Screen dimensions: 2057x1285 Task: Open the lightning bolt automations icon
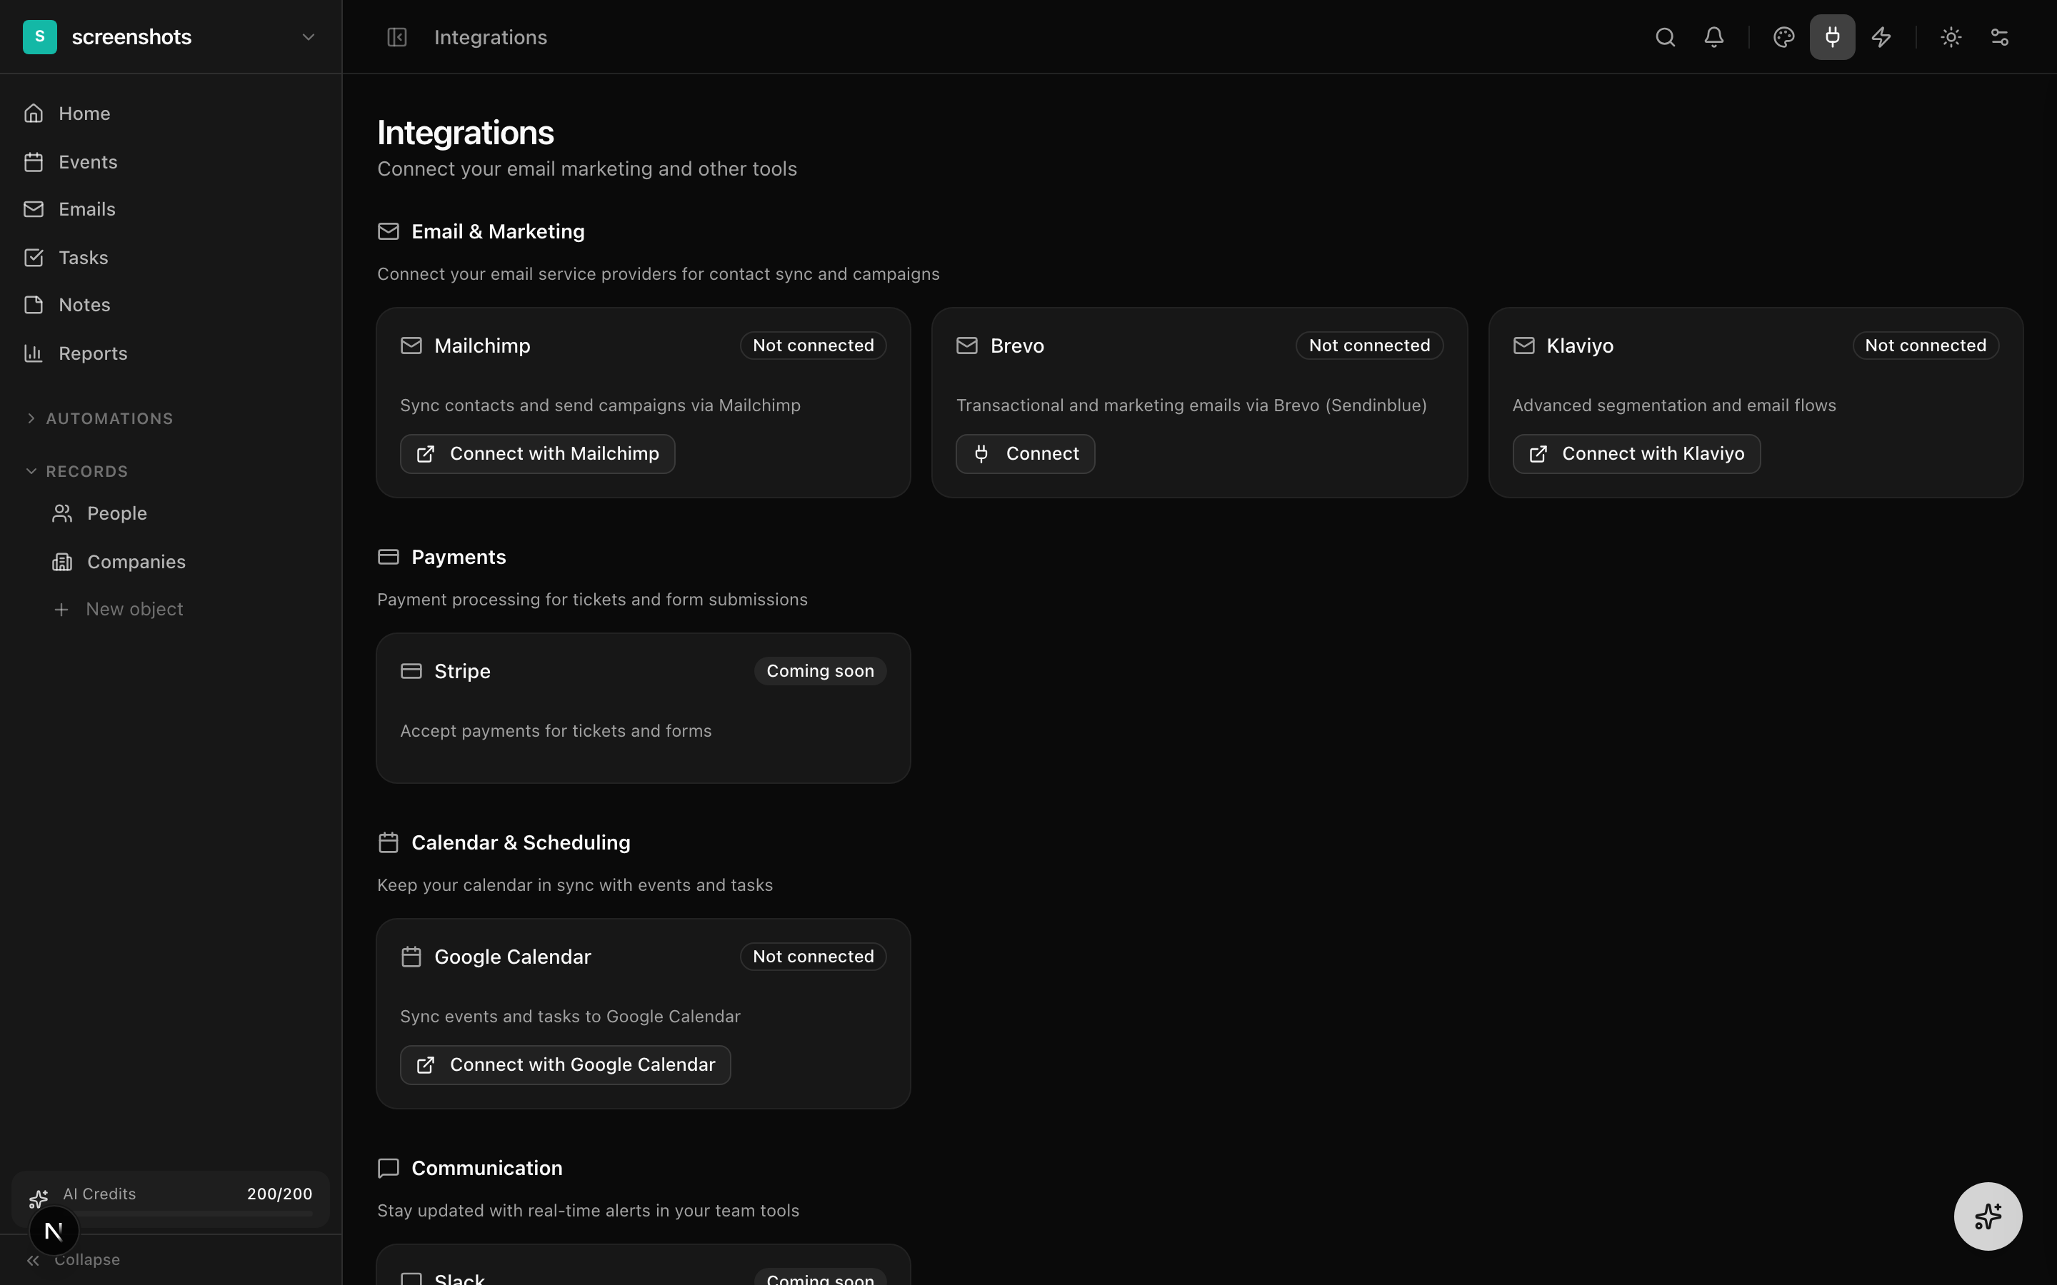(1881, 37)
